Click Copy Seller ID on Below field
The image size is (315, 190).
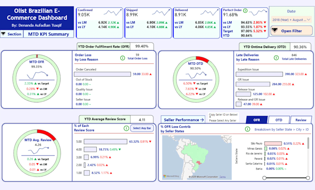click(x=223, y=115)
